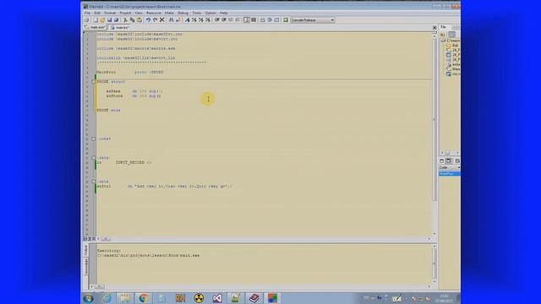Screen dimensions: 541x304
Task: Open the Format menu
Action: (x=110, y=14)
